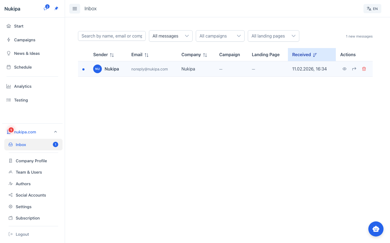
Task: Open the chatbot assistant button
Action: (376, 229)
